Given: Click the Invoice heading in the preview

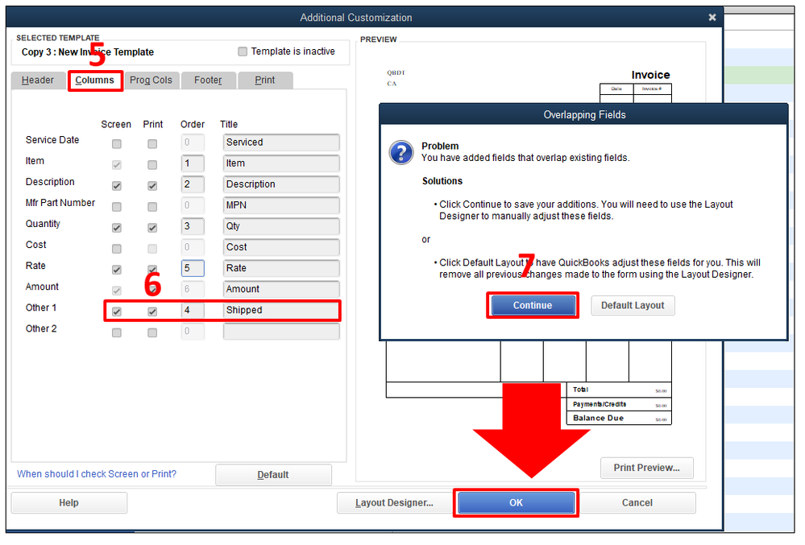Looking at the screenshot, I should [650, 75].
